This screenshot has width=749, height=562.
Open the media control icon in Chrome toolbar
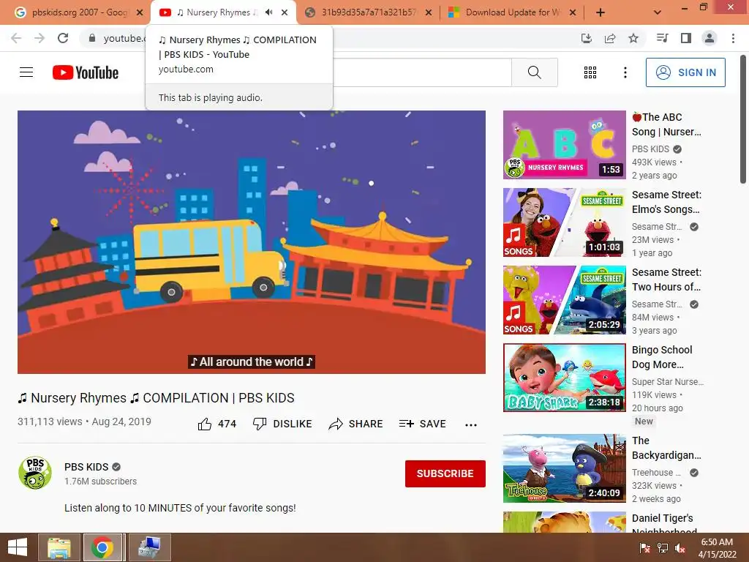[x=662, y=38]
